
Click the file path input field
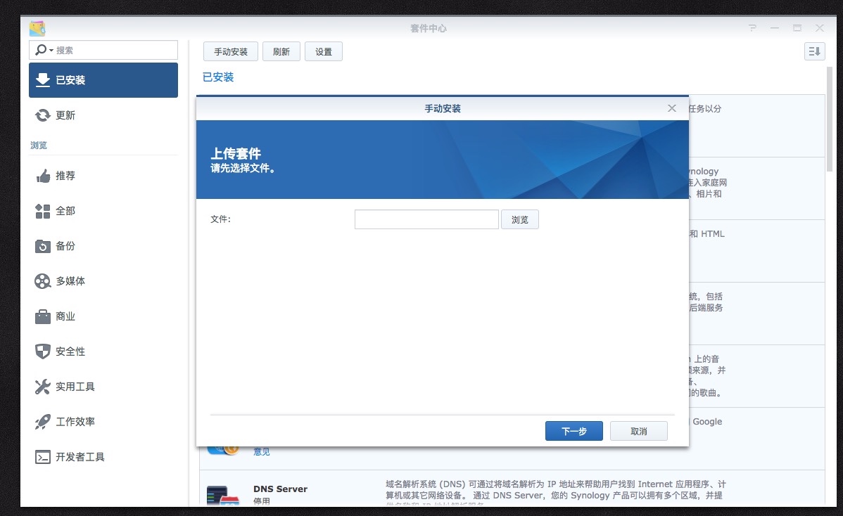pos(426,219)
